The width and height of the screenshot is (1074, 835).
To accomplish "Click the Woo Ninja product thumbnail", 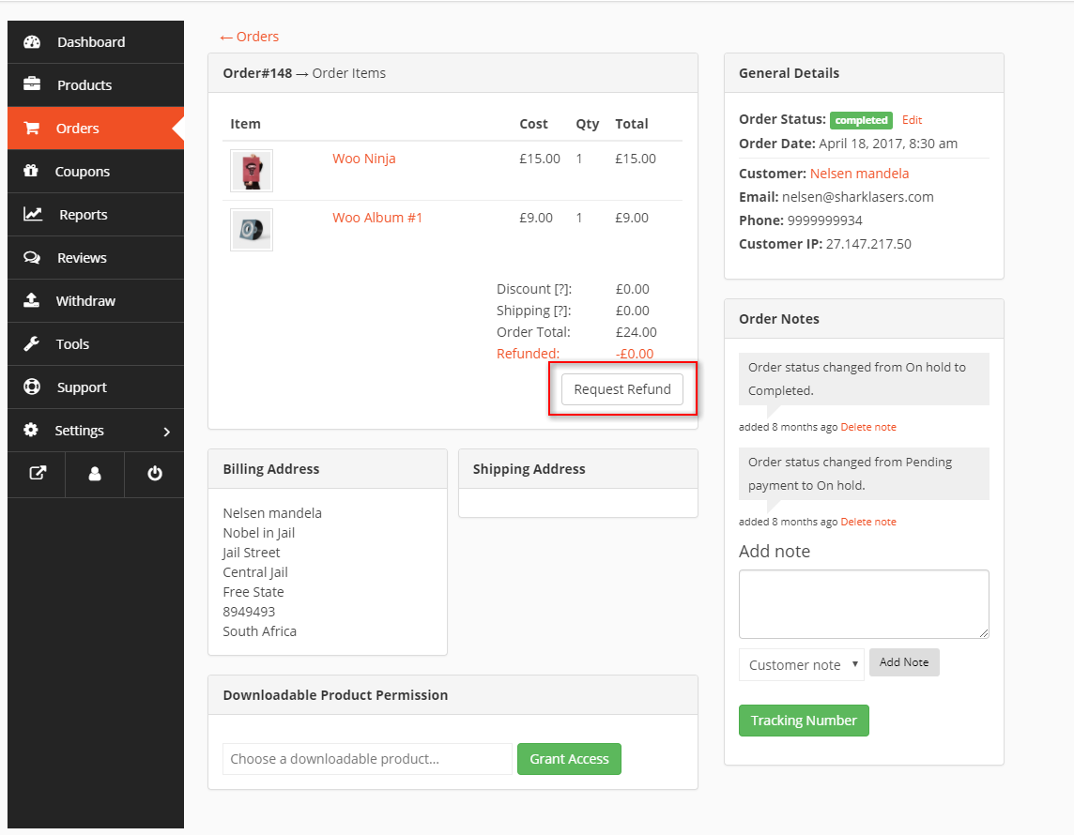I will [252, 171].
